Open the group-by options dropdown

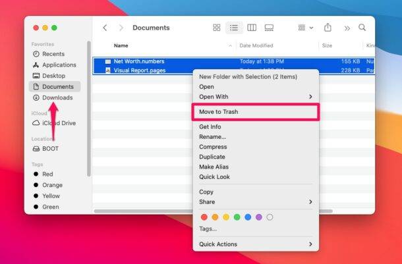tap(304, 28)
